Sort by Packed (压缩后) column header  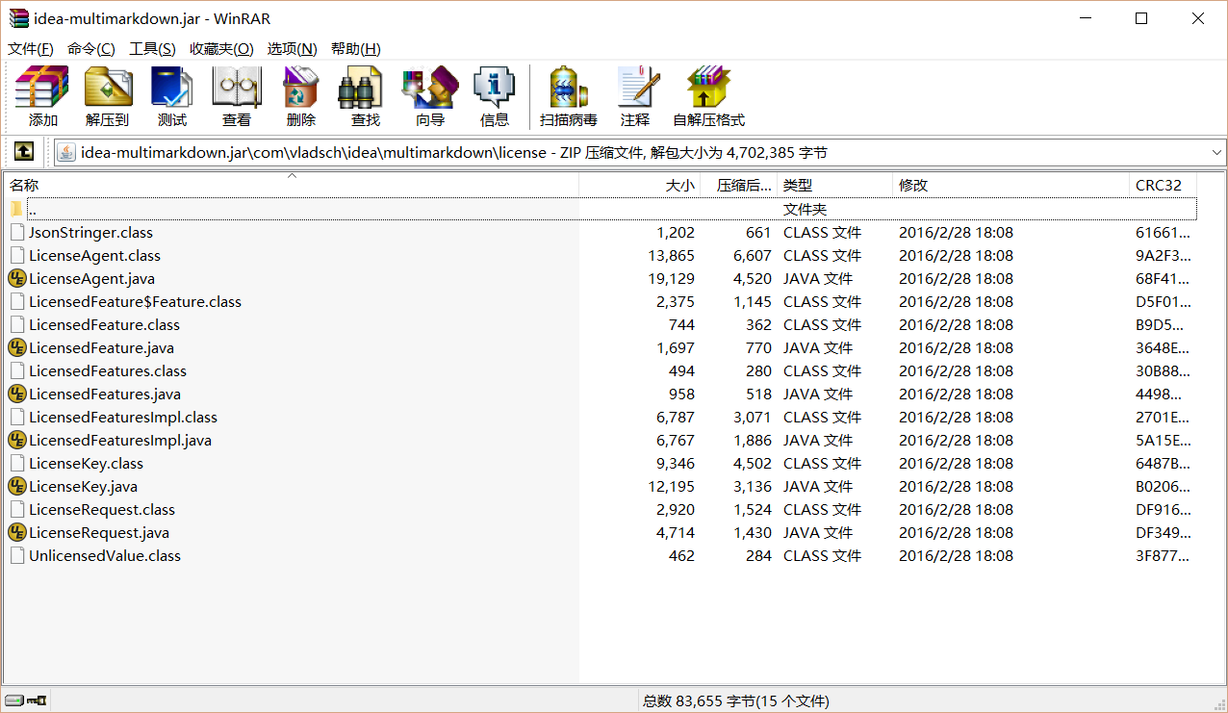[738, 186]
